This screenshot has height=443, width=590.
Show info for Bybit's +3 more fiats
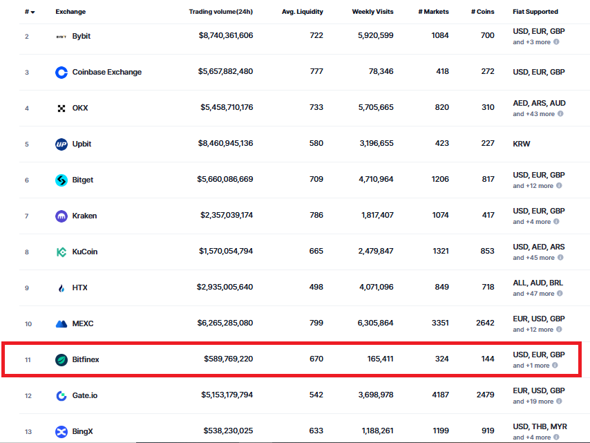click(x=556, y=41)
